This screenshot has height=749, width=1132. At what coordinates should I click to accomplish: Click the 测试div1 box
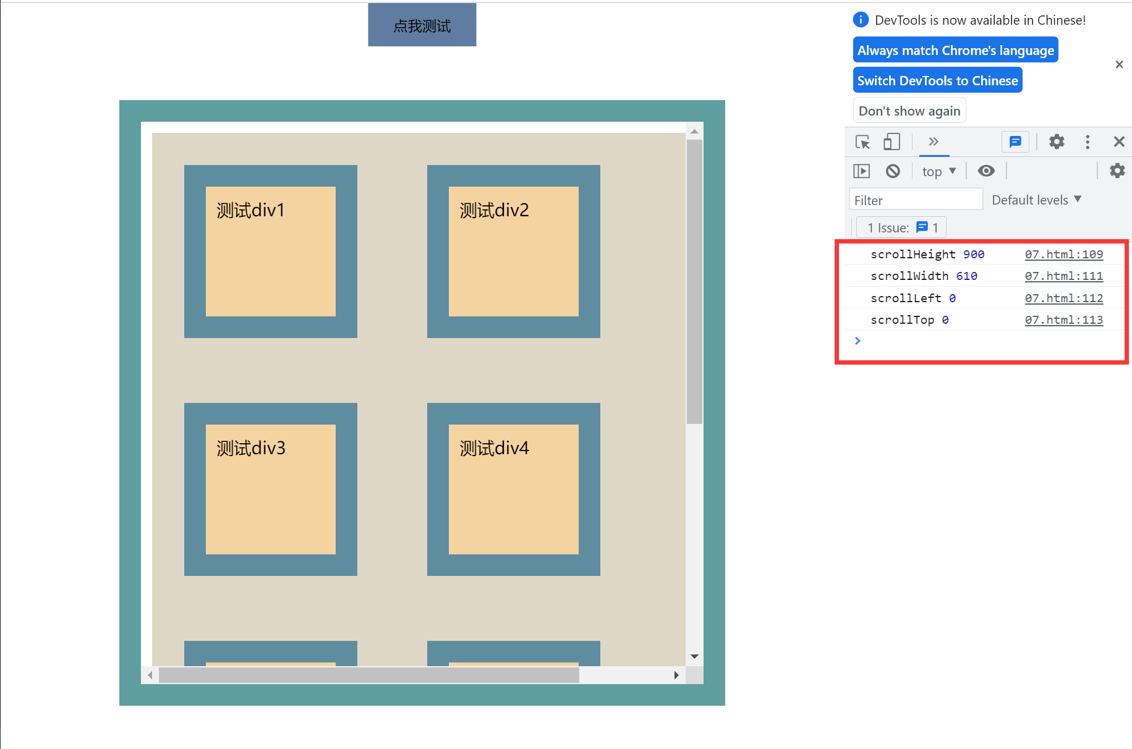(x=271, y=252)
